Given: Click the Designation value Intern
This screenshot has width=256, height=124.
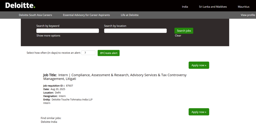Looking at the screenshot, I should [x=62, y=96].
